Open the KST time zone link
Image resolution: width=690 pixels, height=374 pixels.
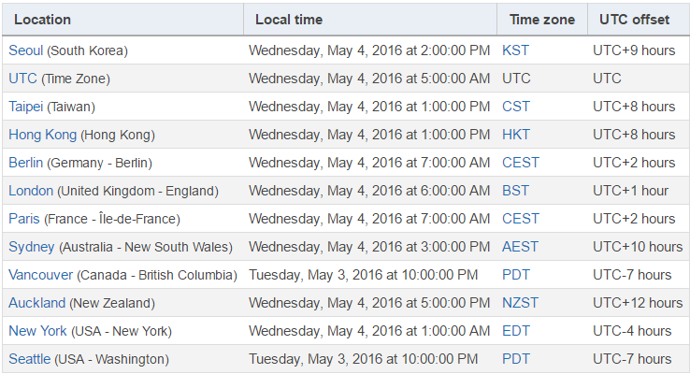[516, 50]
